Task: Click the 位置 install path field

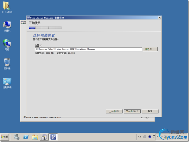Action: (88, 49)
